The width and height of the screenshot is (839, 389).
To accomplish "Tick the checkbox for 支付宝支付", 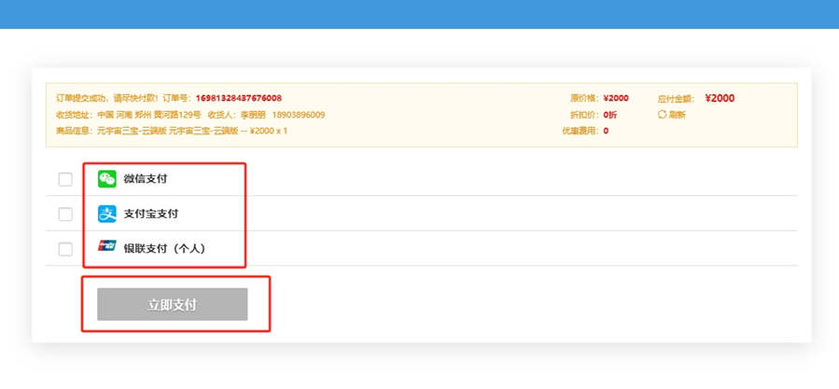I will point(65,214).
